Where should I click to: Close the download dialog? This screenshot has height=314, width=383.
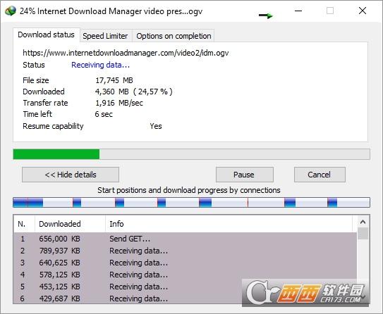363,11
